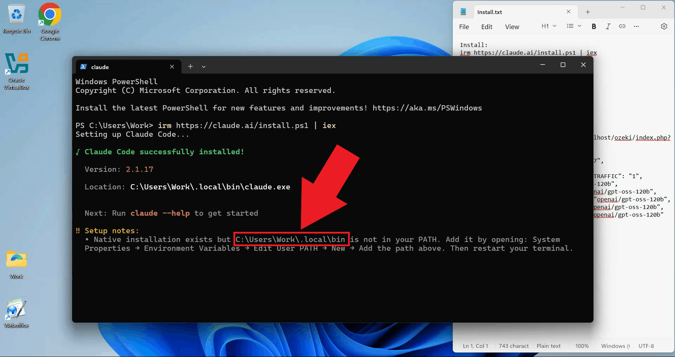The height and width of the screenshot is (357, 675).
Task: Insert a hyperlink using the link icon
Action: [x=622, y=26]
